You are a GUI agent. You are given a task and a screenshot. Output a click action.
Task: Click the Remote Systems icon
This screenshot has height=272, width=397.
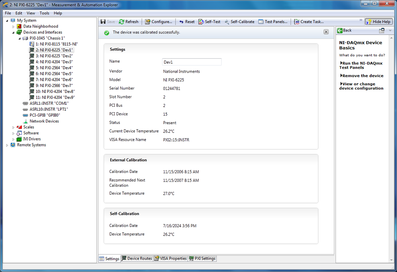point(13,145)
